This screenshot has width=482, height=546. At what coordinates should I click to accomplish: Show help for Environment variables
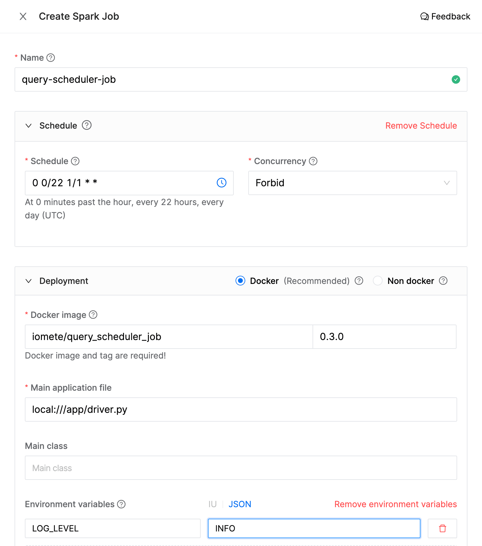(121, 504)
